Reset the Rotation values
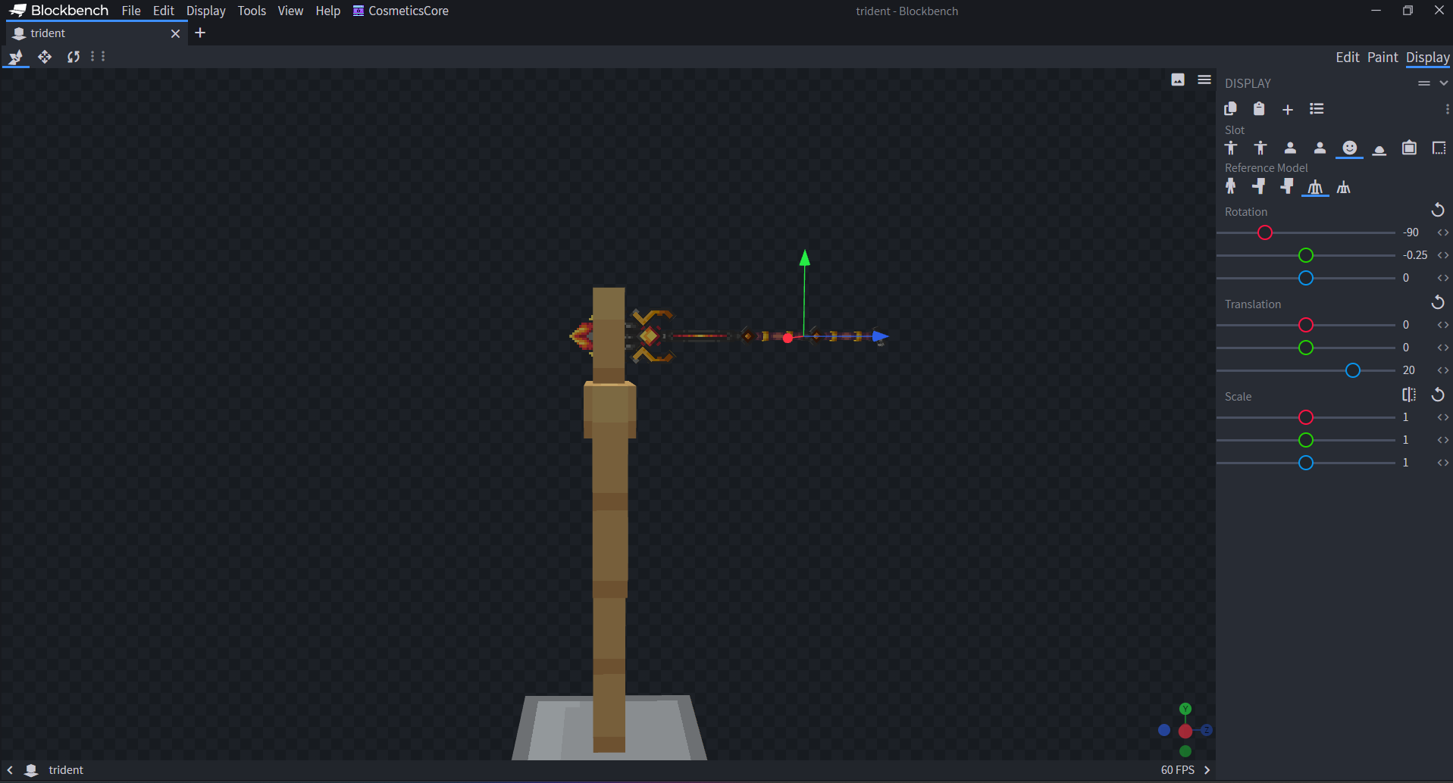Image resolution: width=1453 pixels, height=783 pixels. pyautogui.click(x=1437, y=211)
